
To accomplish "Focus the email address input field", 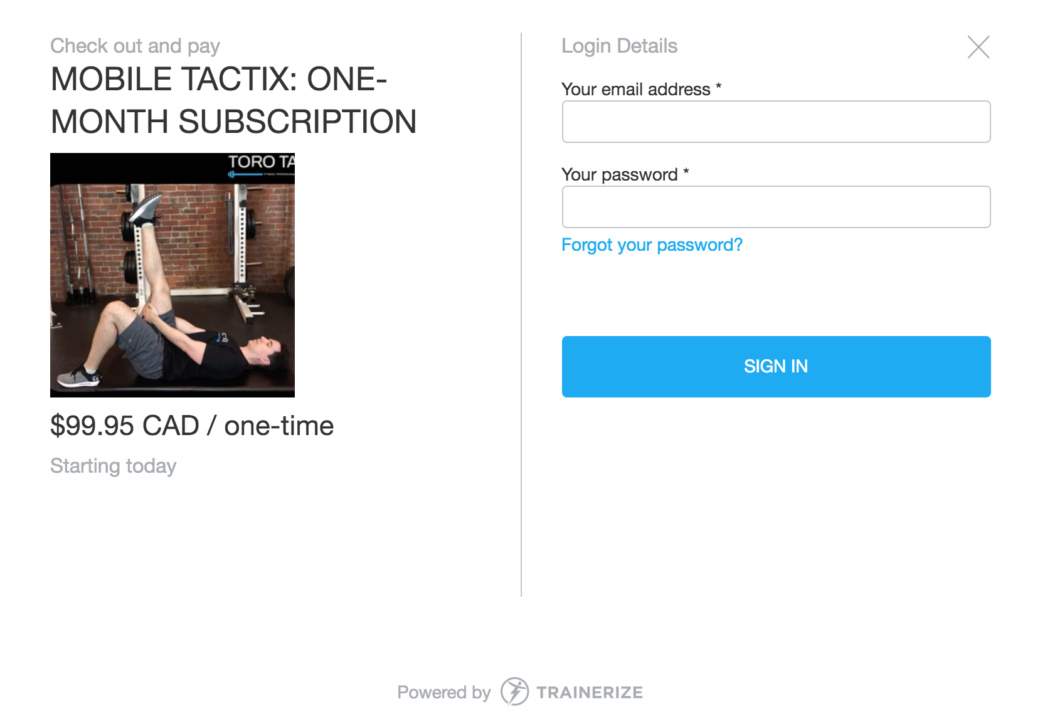I will coord(776,122).
